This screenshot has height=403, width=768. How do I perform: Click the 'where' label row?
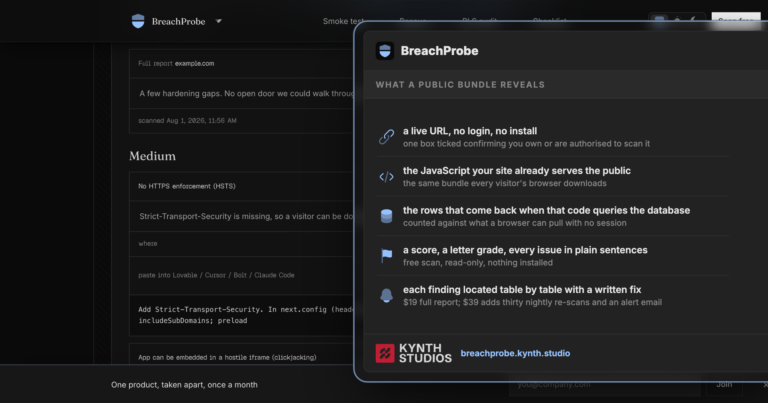241,244
